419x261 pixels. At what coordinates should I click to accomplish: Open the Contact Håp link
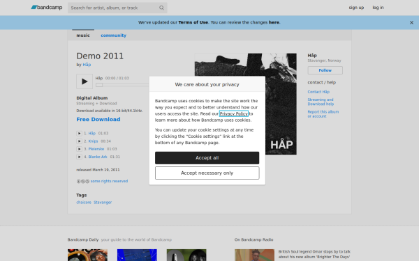(x=318, y=92)
